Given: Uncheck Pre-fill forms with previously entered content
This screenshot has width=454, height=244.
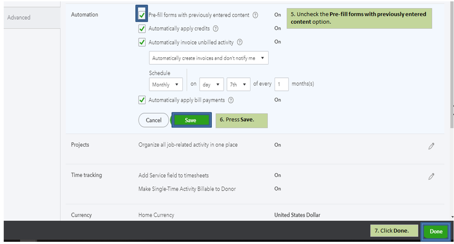Looking at the screenshot, I should pyautogui.click(x=142, y=15).
